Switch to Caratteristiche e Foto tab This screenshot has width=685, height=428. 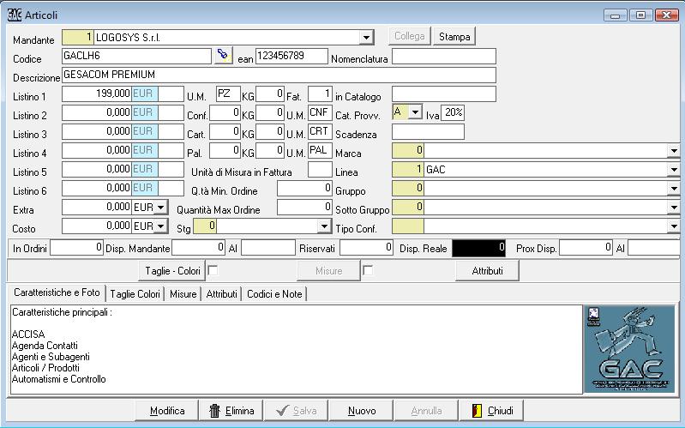[x=57, y=292]
